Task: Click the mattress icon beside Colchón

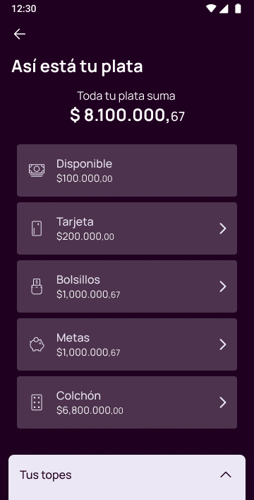Action: click(37, 402)
